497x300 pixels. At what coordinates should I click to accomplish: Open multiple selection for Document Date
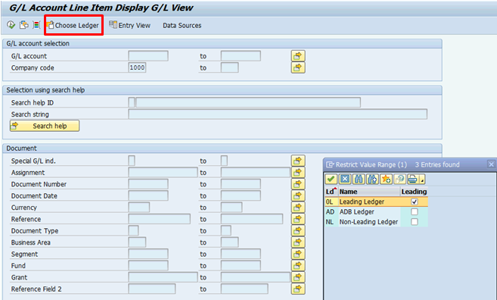[298, 195]
